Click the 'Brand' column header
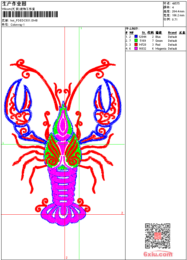This screenshot has height=260, width=187. (172, 33)
